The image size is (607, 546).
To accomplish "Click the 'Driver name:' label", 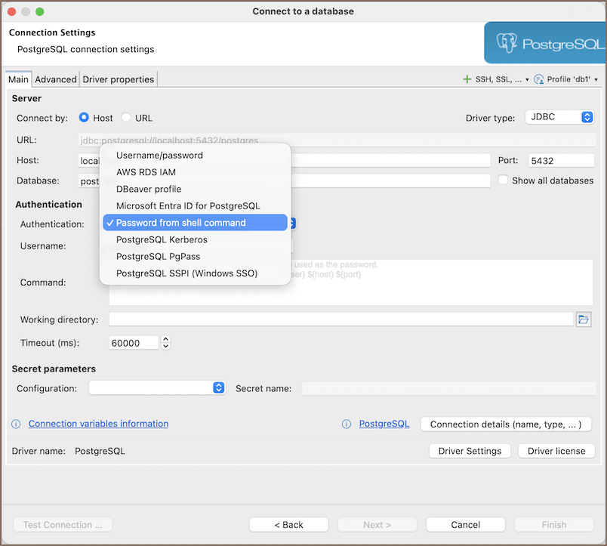I will 39,451.
